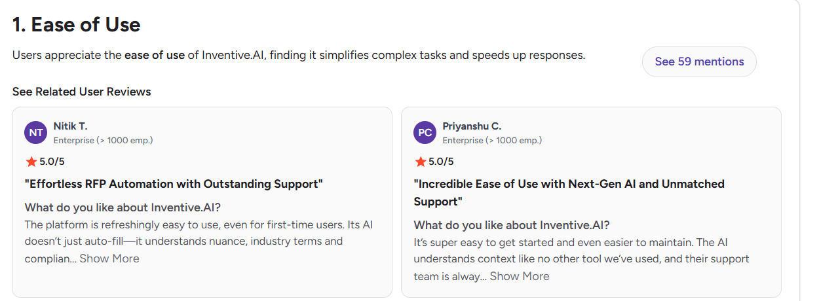Open reviewer name Priyanshu C.
This screenshot has height=301, width=819.
click(x=472, y=126)
